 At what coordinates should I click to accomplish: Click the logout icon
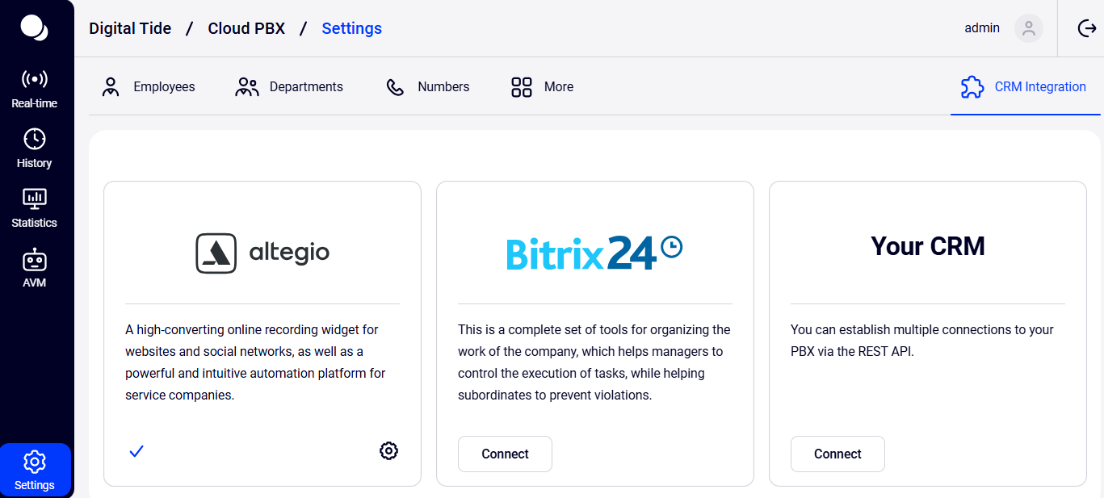tap(1087, 28)
